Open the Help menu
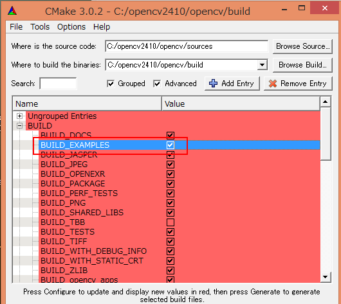The height and width of the screenshot is (304, 341). pyautogui.click(x=102, y=27)
